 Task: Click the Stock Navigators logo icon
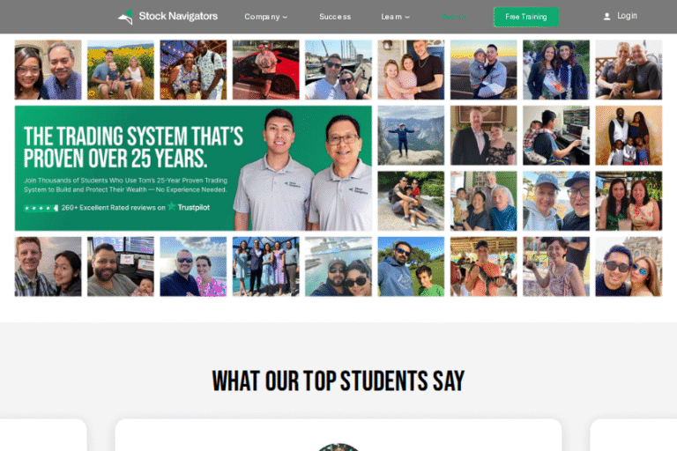(x=125, y=17)
